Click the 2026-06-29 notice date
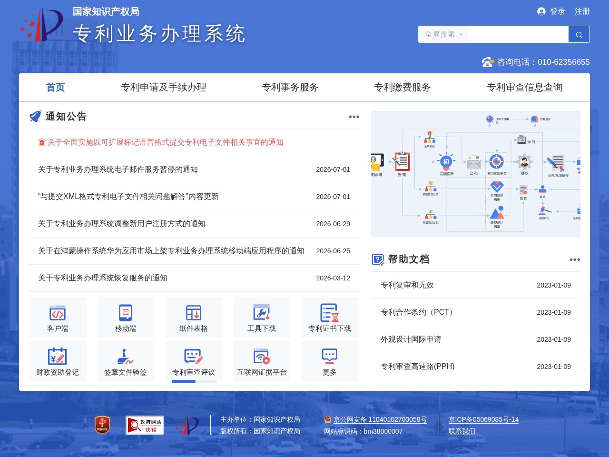The image size is (609, 457). pyautogui.click(x=333, y=224)
